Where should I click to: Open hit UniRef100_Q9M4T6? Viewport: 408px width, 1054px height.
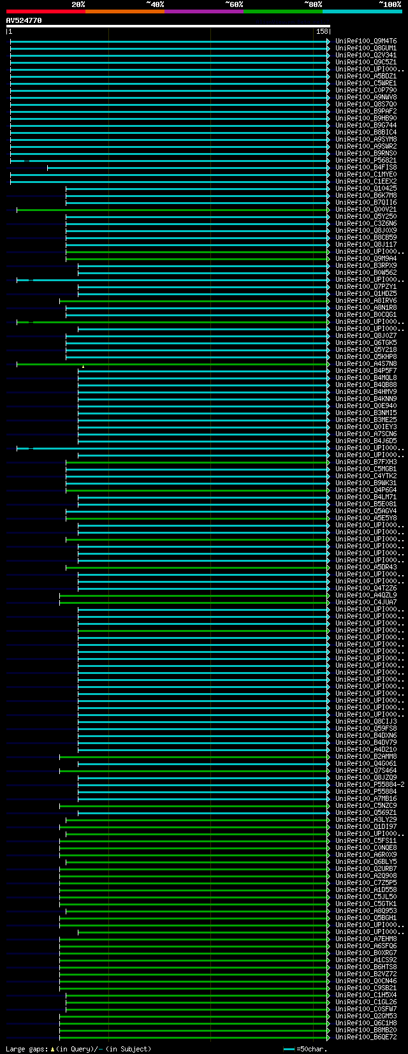[x=366, y=41]
